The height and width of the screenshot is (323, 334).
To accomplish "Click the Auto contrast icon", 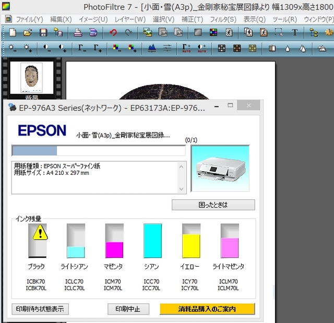I will click(x=202, y=48).
